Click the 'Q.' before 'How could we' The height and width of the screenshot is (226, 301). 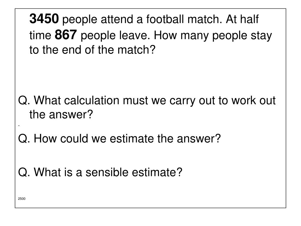coord(24,139)
